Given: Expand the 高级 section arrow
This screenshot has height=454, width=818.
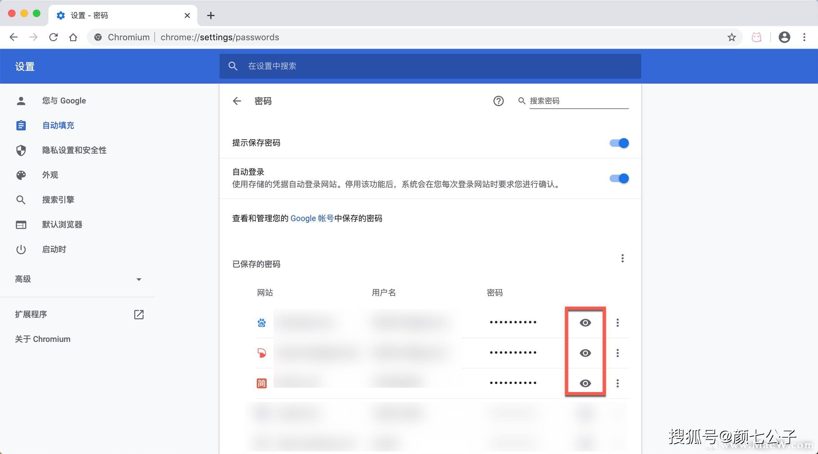Looking at the screenshot, I should [x=139, y=279].
